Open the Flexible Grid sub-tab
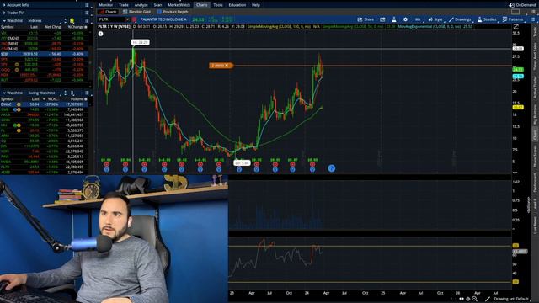This screenshot has height=303, width=539. pyautogui.click(x=136, y=12)
